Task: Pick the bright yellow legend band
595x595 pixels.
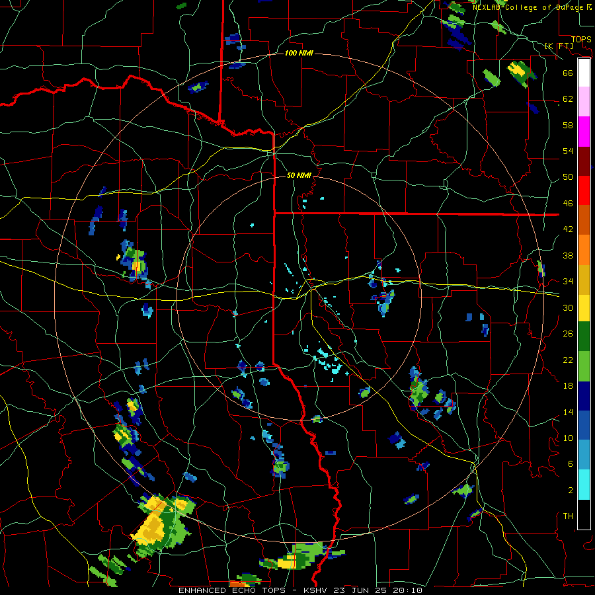Action: coord(584,307)
